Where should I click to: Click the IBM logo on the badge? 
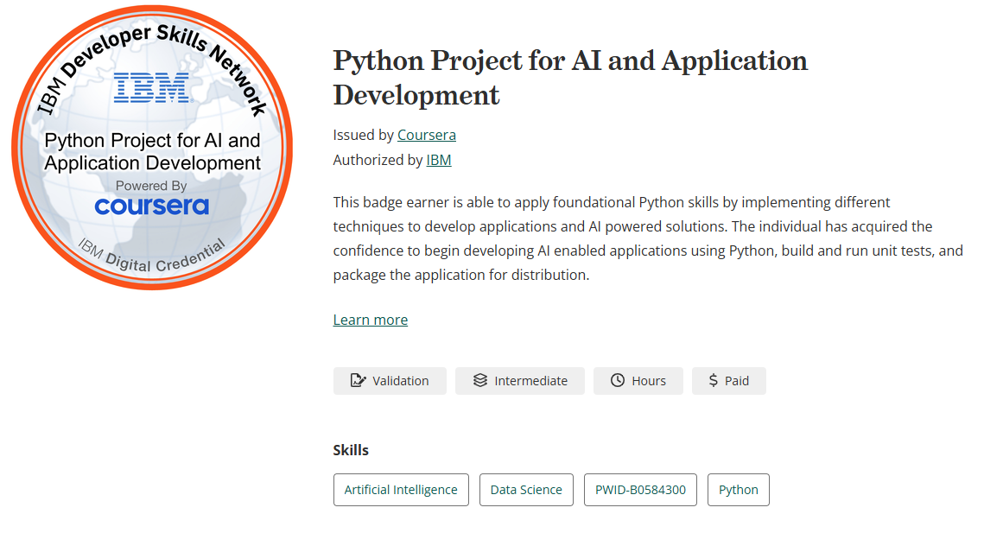click(x=152, y=87)
